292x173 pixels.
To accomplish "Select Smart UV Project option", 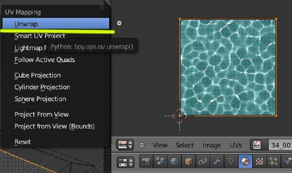I will point(40,36).
